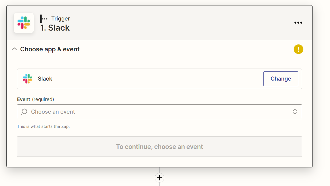Click the small Slack icon in the app row
The image size is (330, 186).
click(x=27, y=79)
